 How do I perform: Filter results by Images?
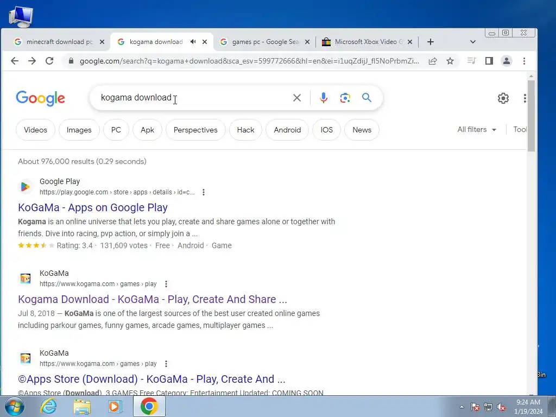pyautogui.click(x=79, y=130)
